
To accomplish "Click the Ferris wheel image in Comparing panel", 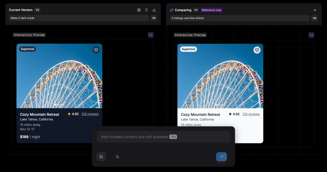I will (220, 76).
